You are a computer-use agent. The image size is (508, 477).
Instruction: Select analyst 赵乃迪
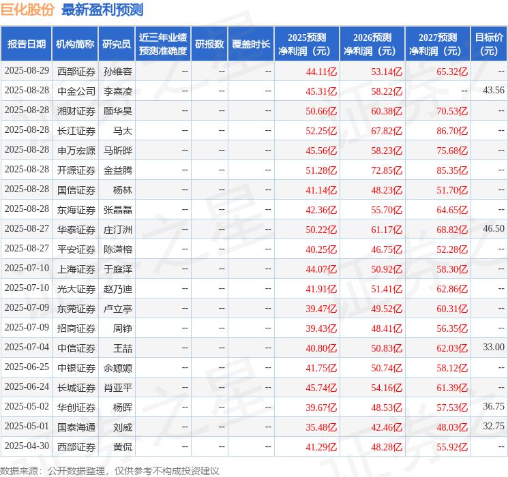[x=117, y=289]
